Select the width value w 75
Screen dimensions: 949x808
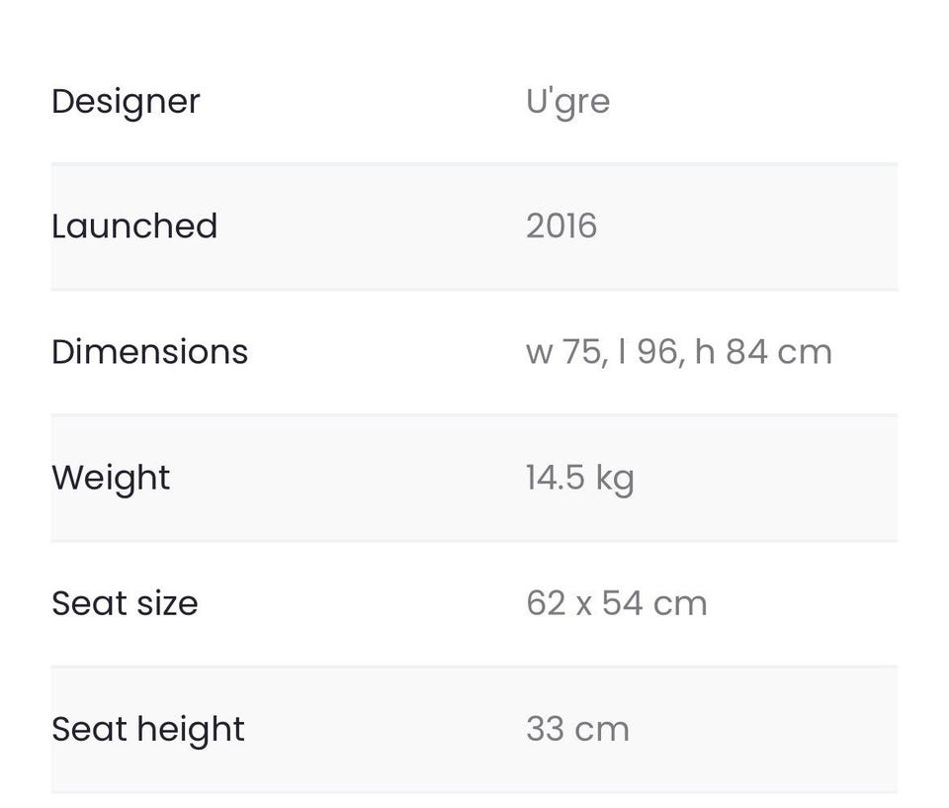tap(565, 352)
